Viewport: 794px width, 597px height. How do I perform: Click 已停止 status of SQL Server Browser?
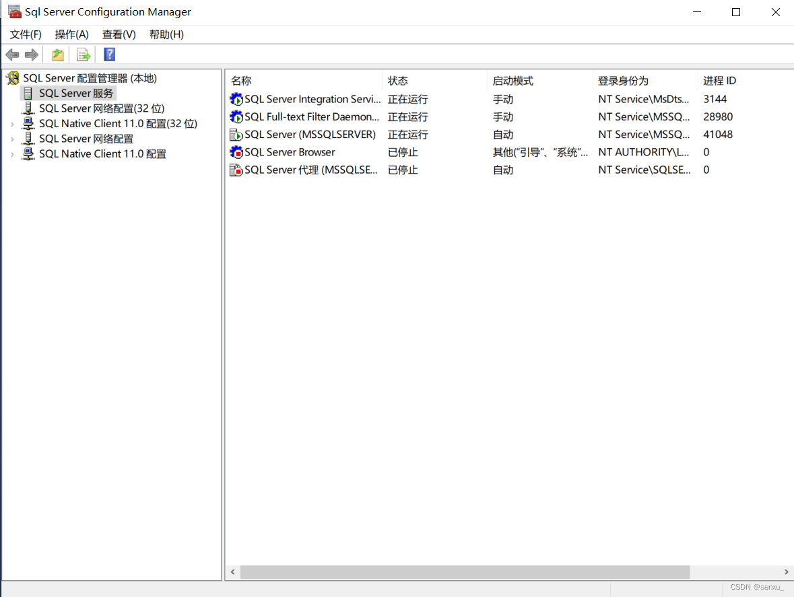click(403, 152)
